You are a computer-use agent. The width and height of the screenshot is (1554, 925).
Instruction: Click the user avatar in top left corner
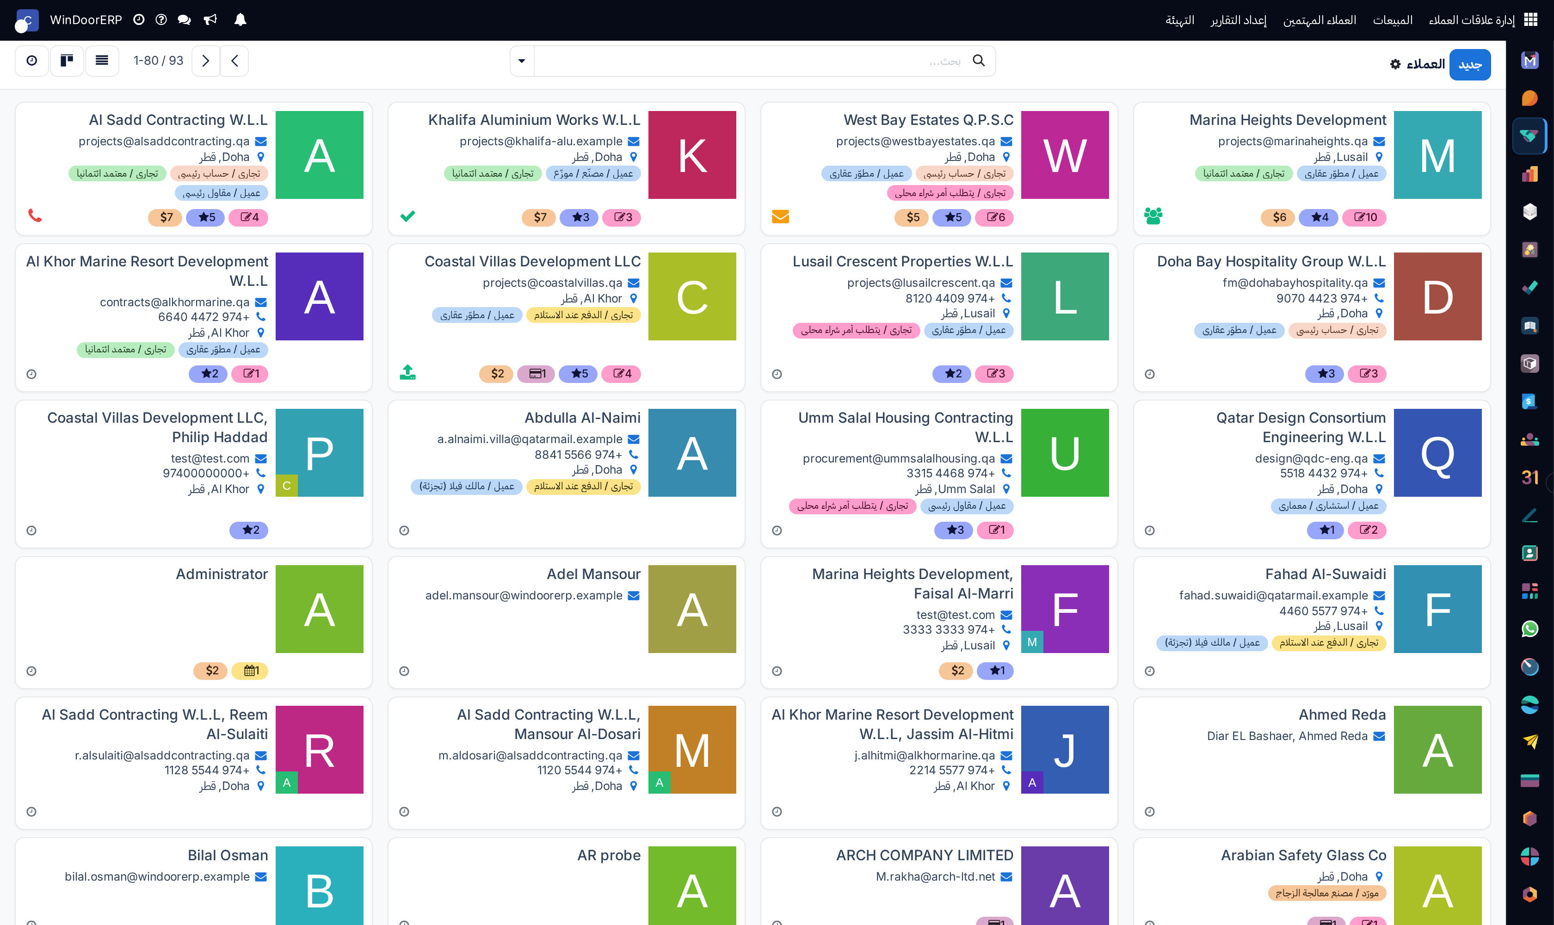click(x=26, y=20)
